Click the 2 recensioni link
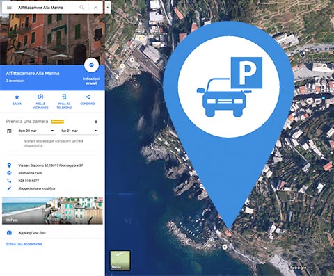This screenshot has height=276, width=334. 15,81
